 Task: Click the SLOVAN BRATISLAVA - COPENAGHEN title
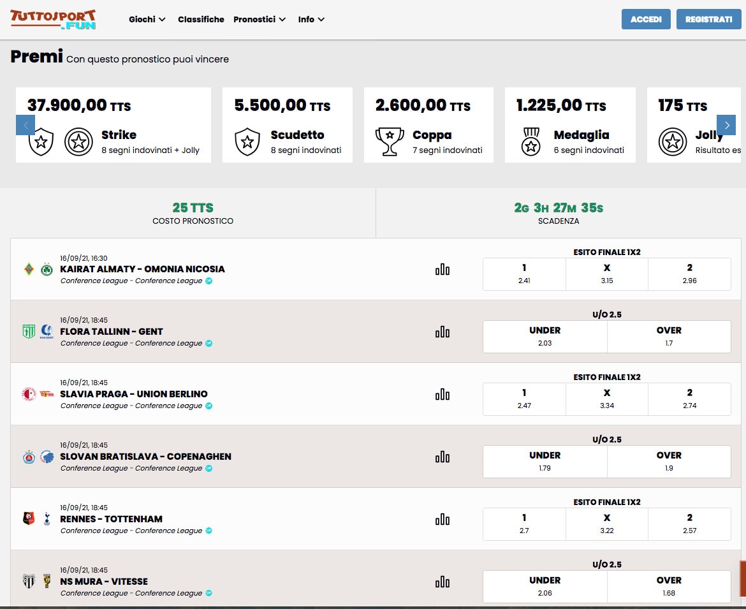[x=145, y=457]
